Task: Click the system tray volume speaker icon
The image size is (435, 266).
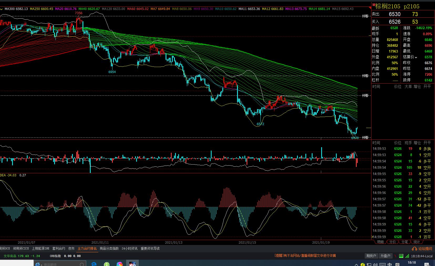Action: 376,264
